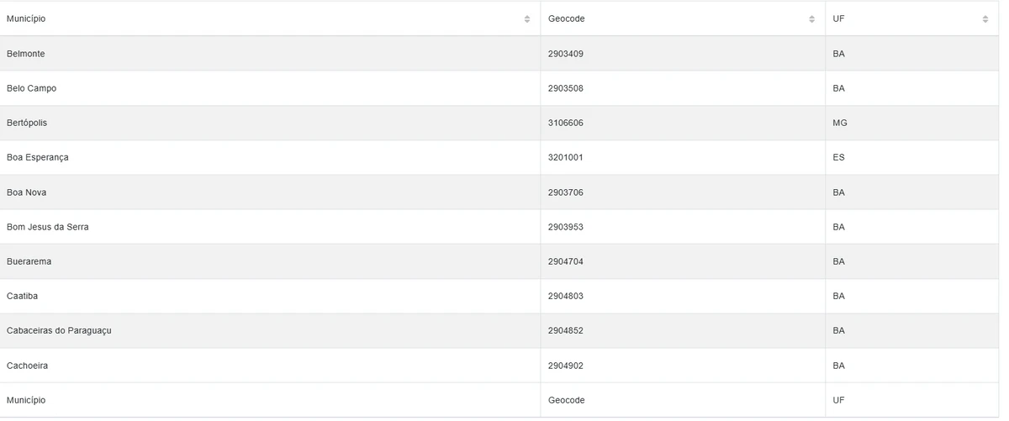Click the Boa Esperança row
Image resolution: width=1009 pixels, height=421 pixels.
pyautogui.click(x=38, y=157)
